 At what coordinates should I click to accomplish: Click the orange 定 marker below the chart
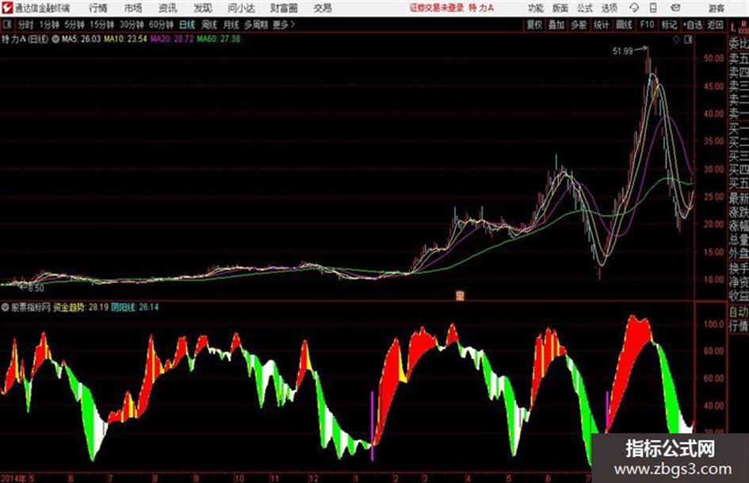tap(460, 296)
